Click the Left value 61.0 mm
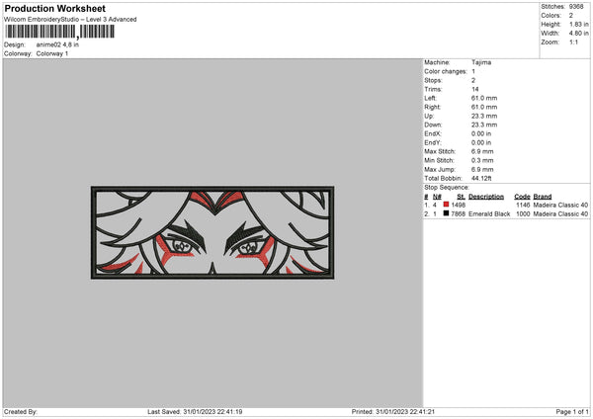This screenshot has height=419, width=593. 484,98
